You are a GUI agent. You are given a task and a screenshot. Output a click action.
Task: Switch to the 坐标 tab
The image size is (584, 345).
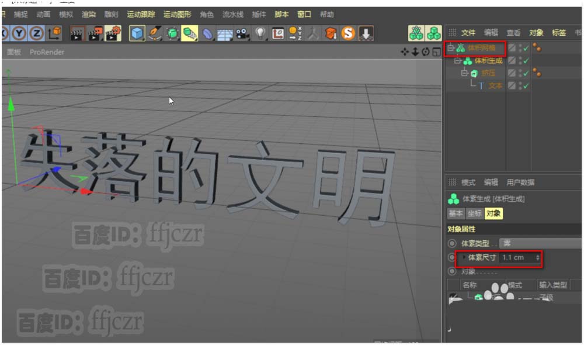(x=474, y=213)
